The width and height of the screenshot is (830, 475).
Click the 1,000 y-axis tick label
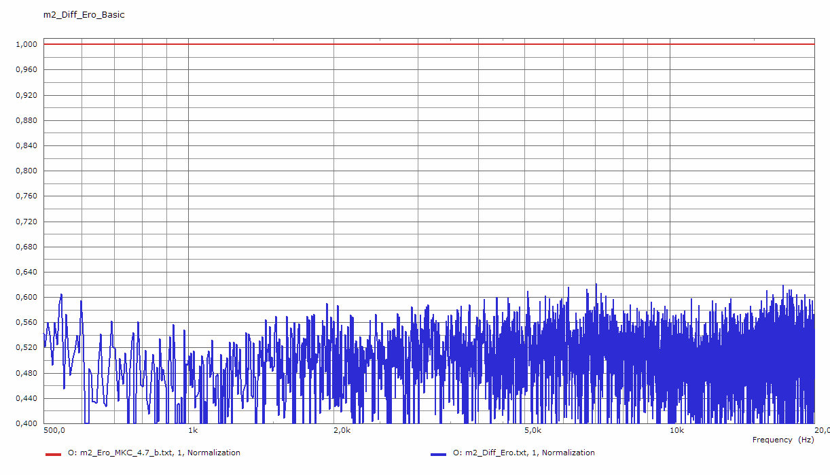pyautogui.click(x=25, y=44)
